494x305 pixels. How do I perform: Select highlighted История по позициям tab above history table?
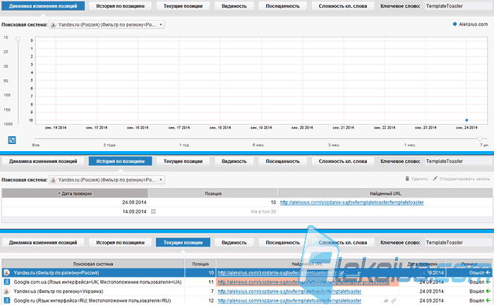121,161
